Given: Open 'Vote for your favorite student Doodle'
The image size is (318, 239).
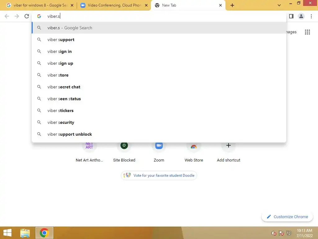Looking at the screenshot, I should (x=159, y=176).
